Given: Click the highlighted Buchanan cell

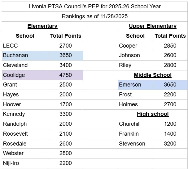Looking at the screenshot, I should 25,56.
